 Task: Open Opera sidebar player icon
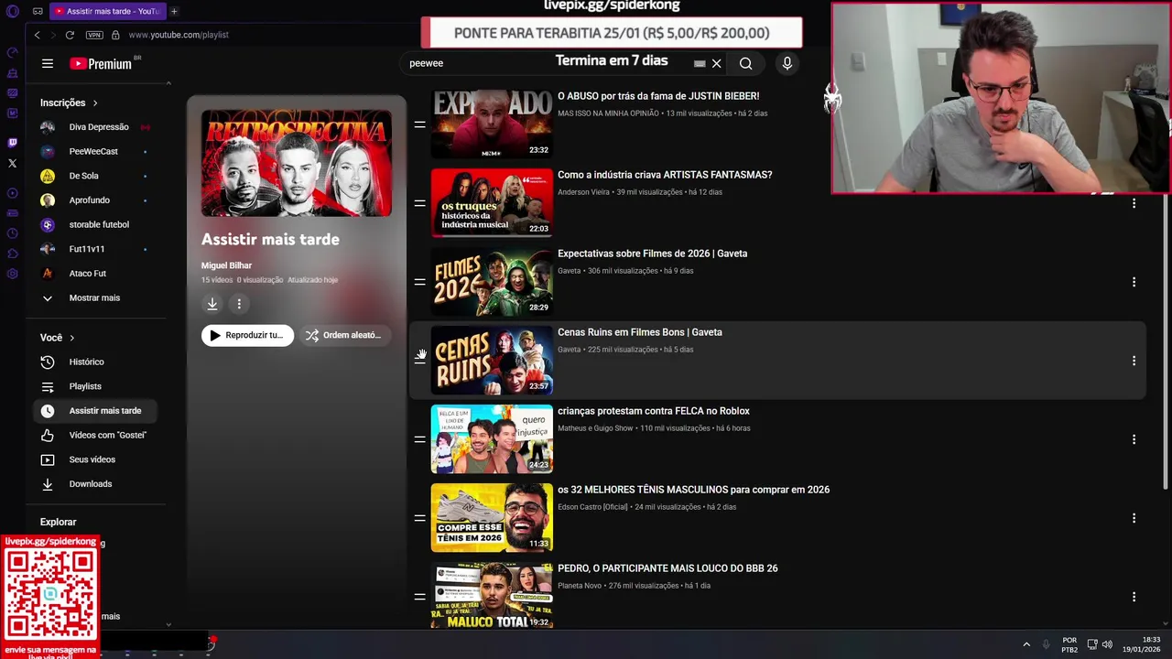(12, 193)
